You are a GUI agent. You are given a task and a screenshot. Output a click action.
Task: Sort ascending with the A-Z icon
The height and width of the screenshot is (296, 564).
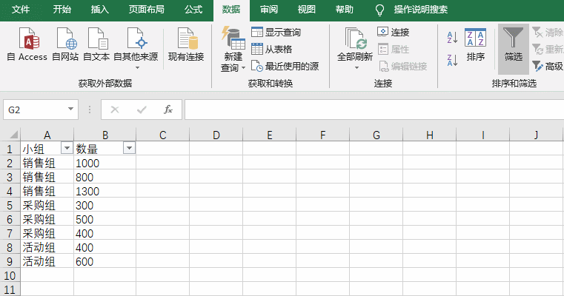coord(452,37)
